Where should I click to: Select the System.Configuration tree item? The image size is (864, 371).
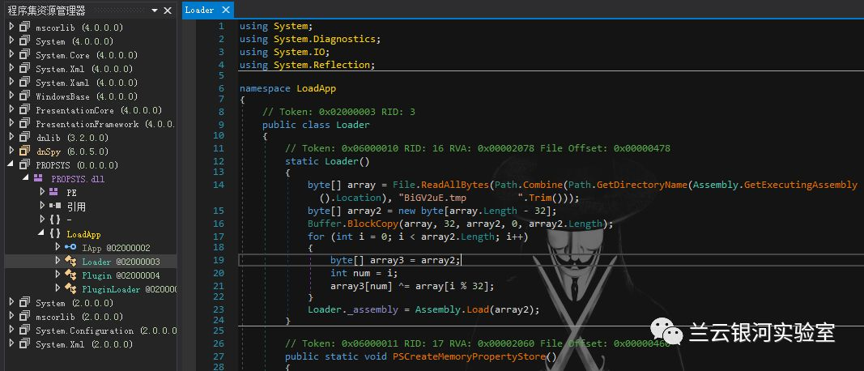click(106, 330)
